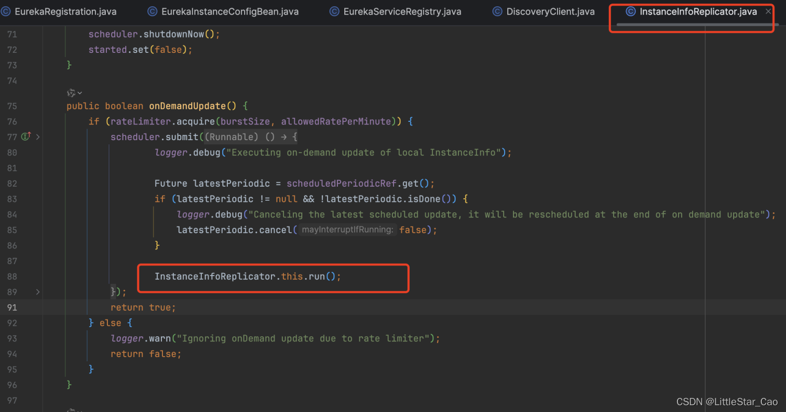Image resolution: width=786 pixels, height=412 pixels.
Task: Click logger.warn on line 93
Action: [140, 338]
